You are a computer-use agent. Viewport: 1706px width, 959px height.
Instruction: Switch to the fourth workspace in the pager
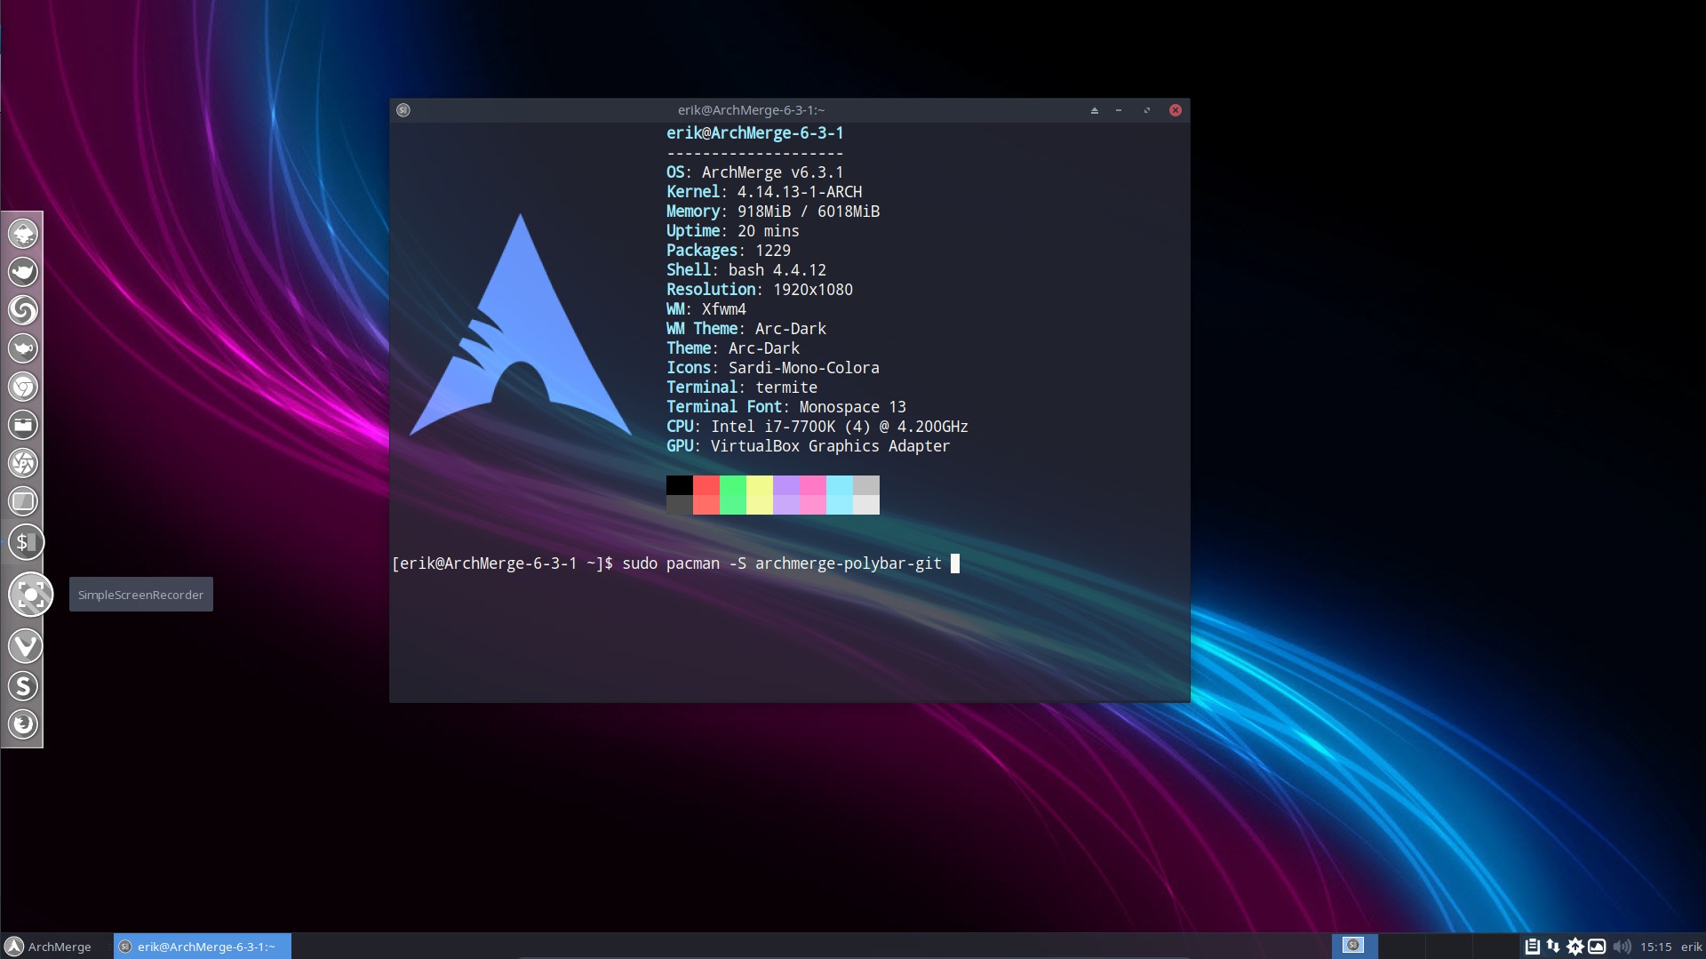pos(1495,946)
